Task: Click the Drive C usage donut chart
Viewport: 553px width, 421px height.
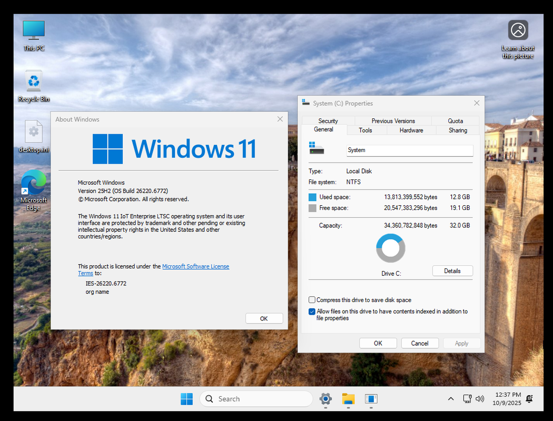Action: coord(390,248)
